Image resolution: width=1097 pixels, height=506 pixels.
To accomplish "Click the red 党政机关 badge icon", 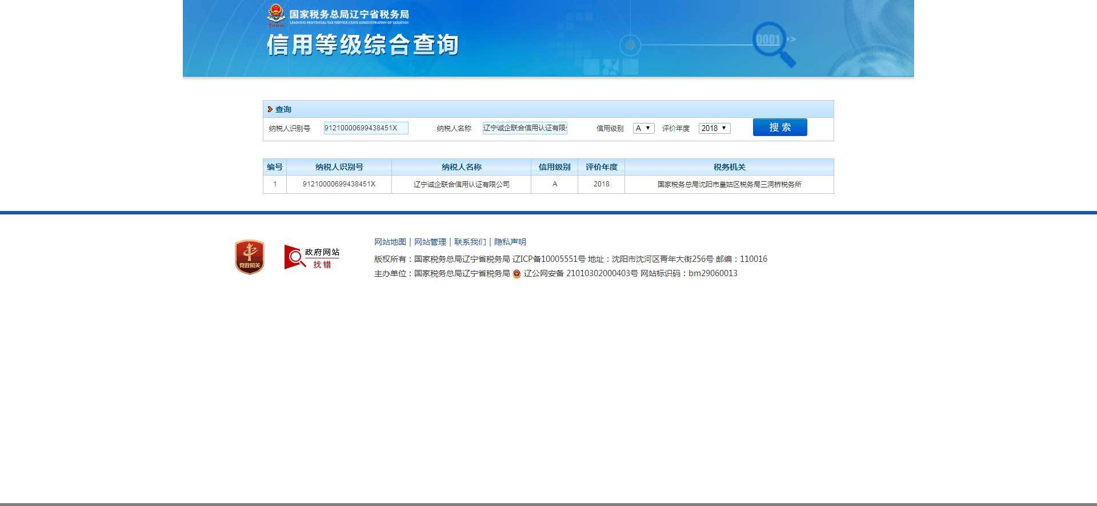I will [250, 257].
